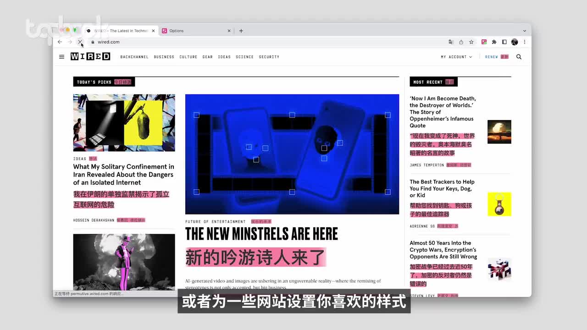Stop loading the page
The image size is (587, 330).
point(80,42)
